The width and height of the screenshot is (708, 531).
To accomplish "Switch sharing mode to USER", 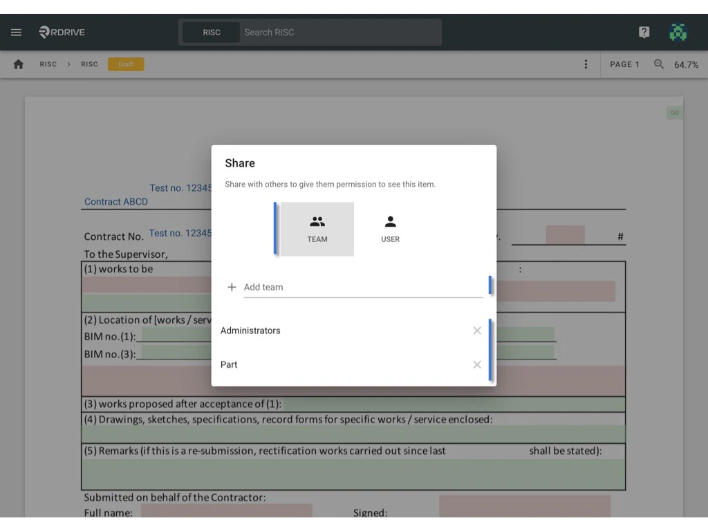I will (390, 228).
